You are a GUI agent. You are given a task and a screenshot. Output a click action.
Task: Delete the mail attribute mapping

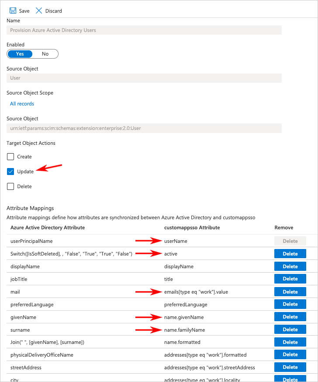(x=290, y=291)
